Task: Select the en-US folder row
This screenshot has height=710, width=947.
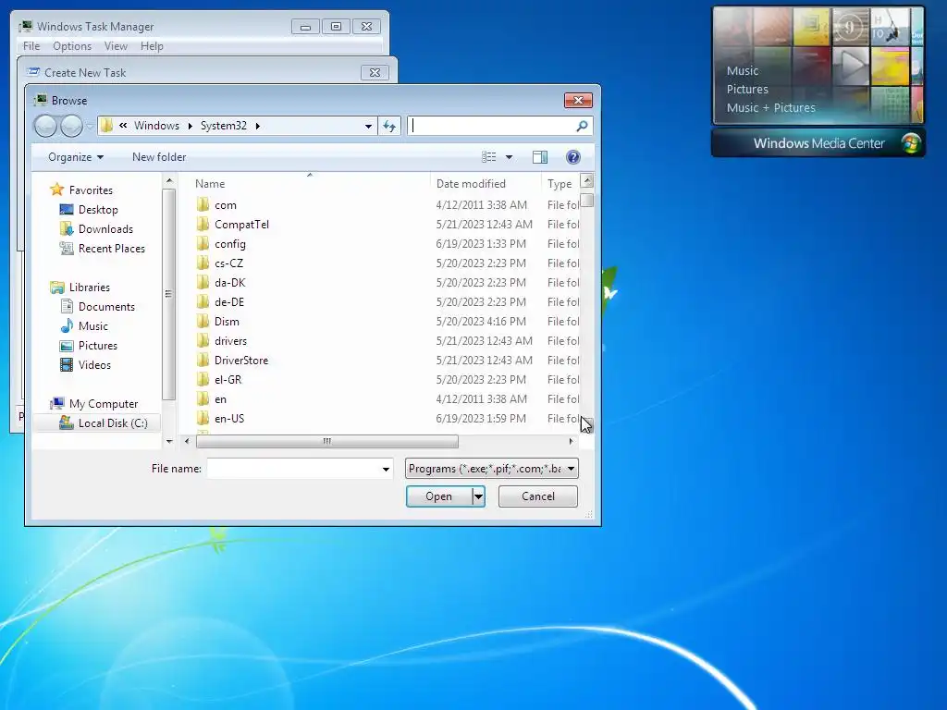Action: [386, 419]
